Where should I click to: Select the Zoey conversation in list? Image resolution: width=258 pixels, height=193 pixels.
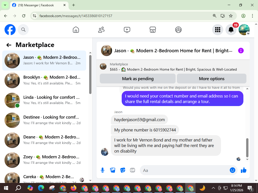coord(44,160)
